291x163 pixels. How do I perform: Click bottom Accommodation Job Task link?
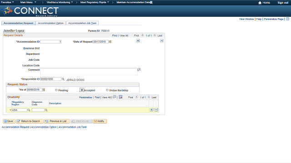pyautogui.click(x=73, y=127)
